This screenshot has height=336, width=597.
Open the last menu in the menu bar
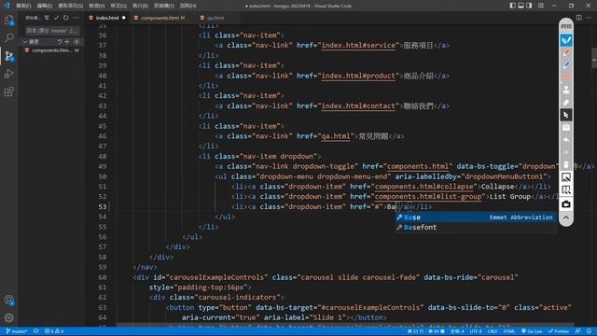click(187, 6)
